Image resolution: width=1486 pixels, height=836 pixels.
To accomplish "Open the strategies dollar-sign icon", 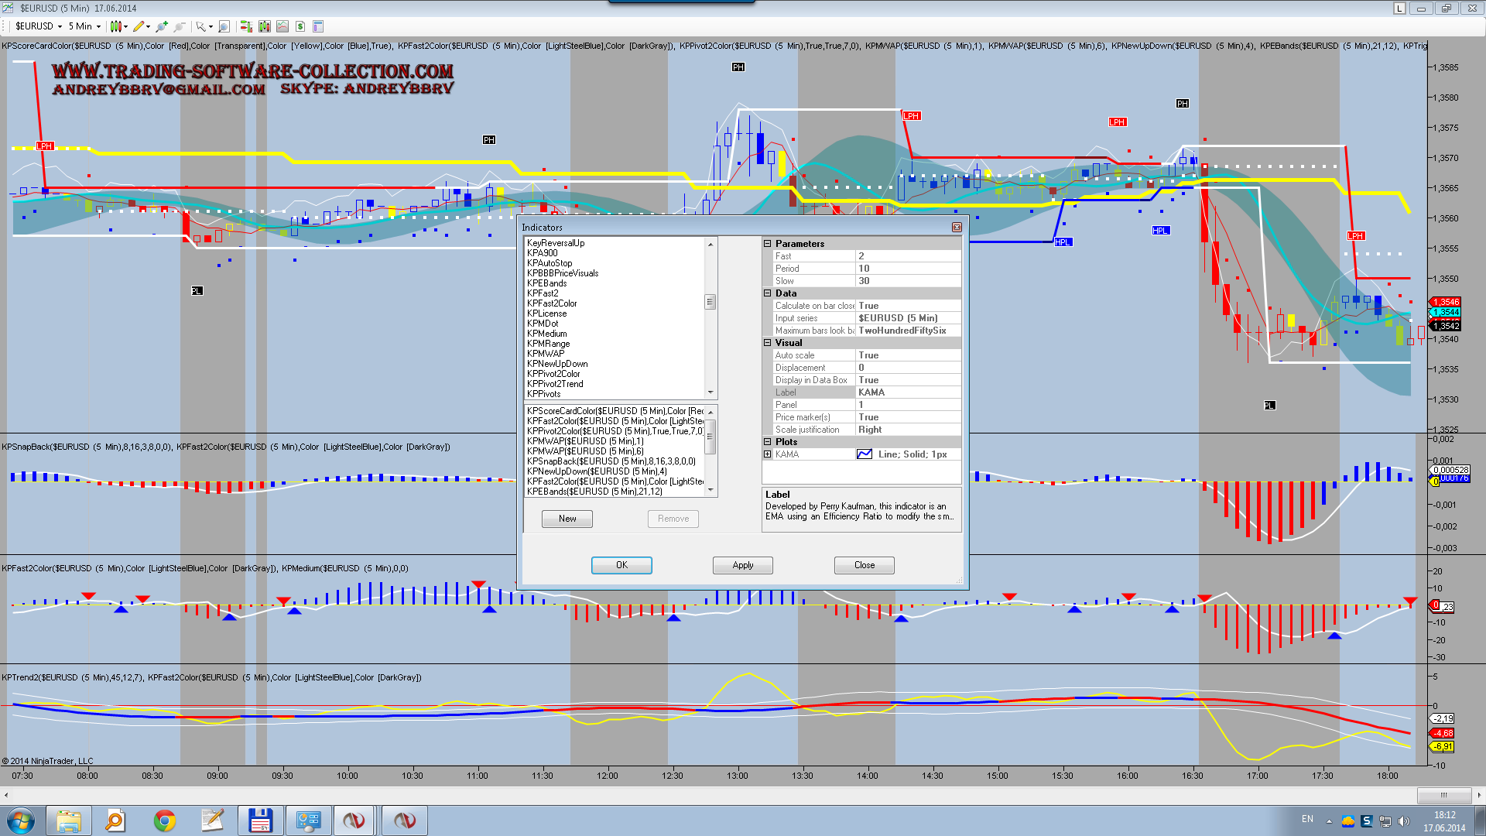I will tap(300, 26).
